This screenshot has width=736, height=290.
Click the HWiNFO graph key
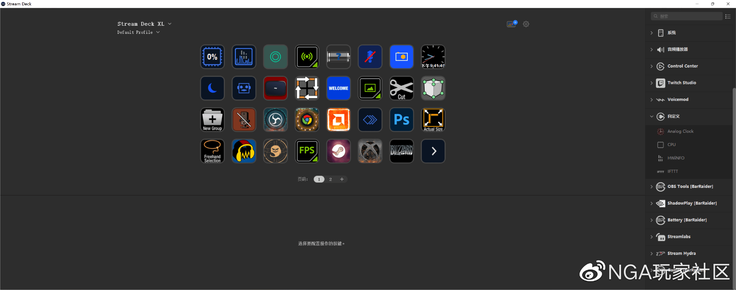[x=244, y=57]
